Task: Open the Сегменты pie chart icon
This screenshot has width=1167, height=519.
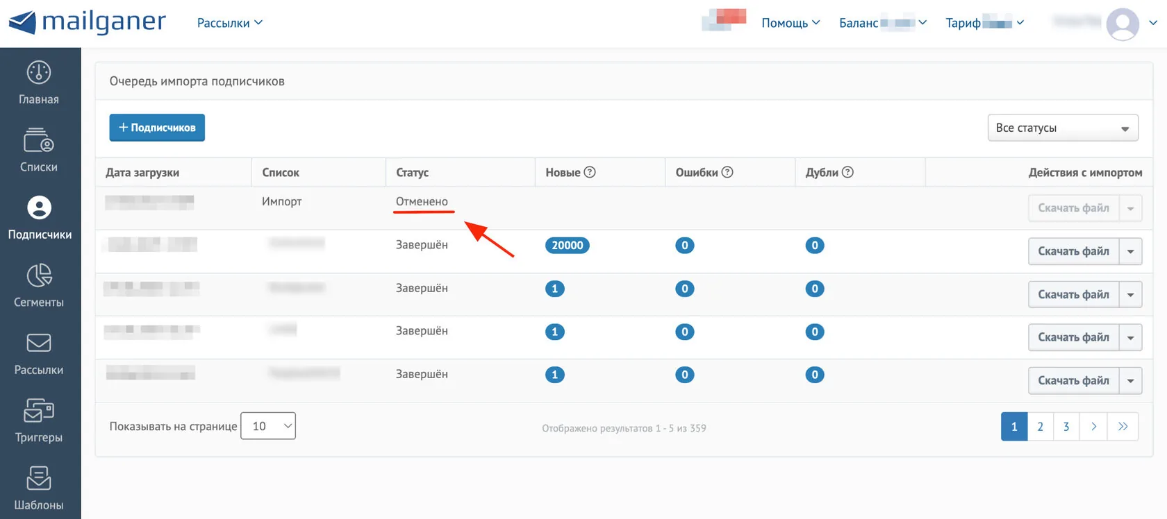Action: click(39, 275)
